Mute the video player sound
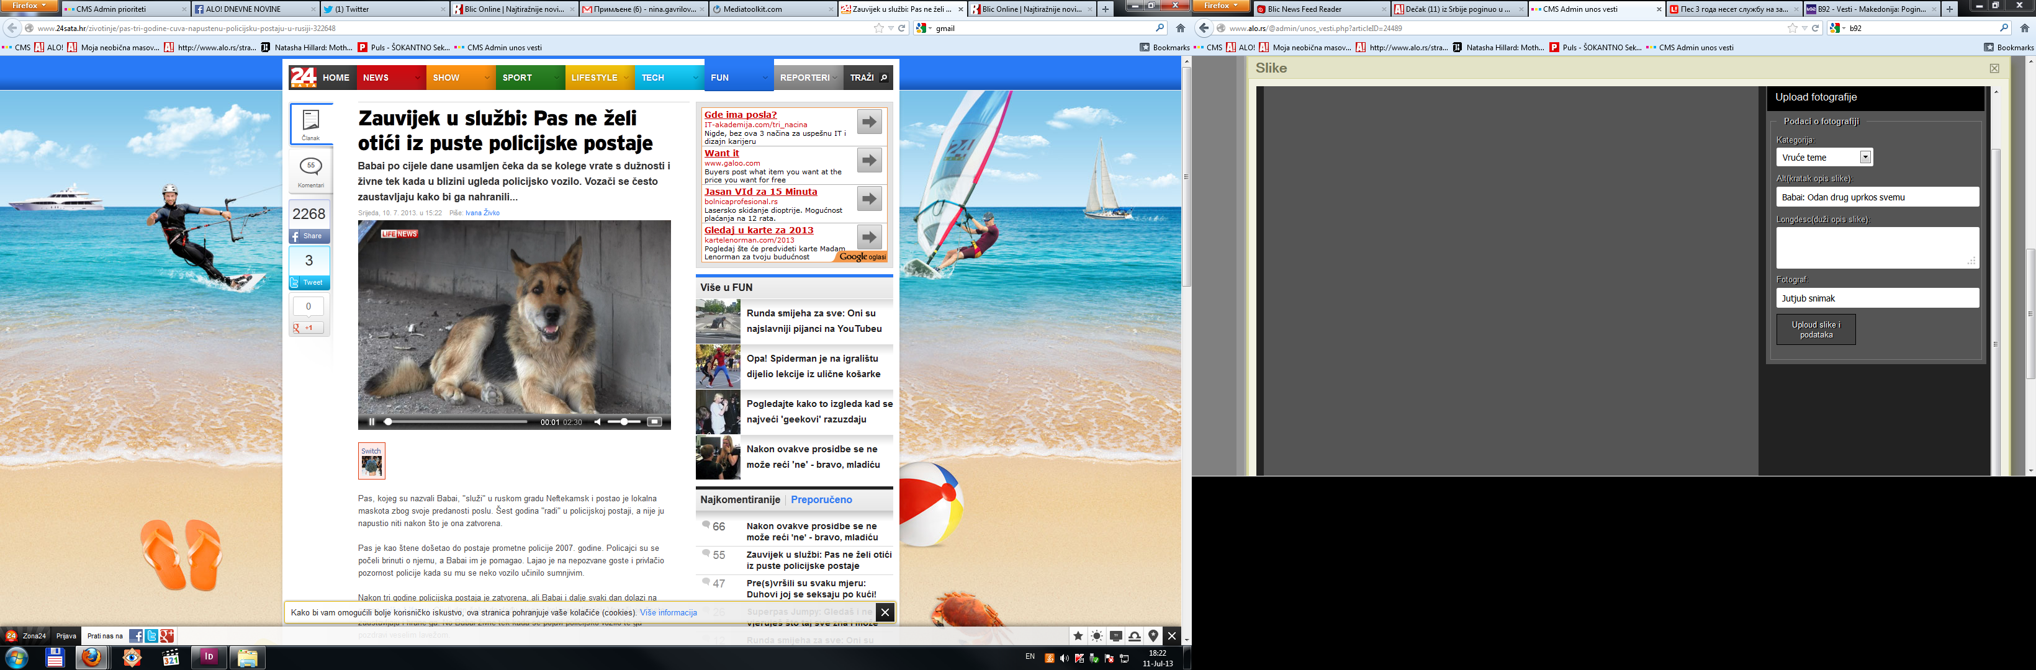The image size is (2036, 670). tap(598, 422)
